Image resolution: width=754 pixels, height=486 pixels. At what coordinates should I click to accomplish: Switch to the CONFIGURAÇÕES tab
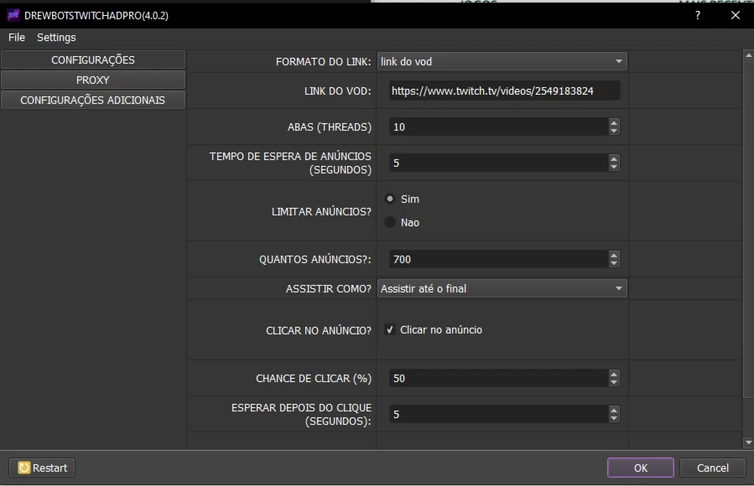93,60
